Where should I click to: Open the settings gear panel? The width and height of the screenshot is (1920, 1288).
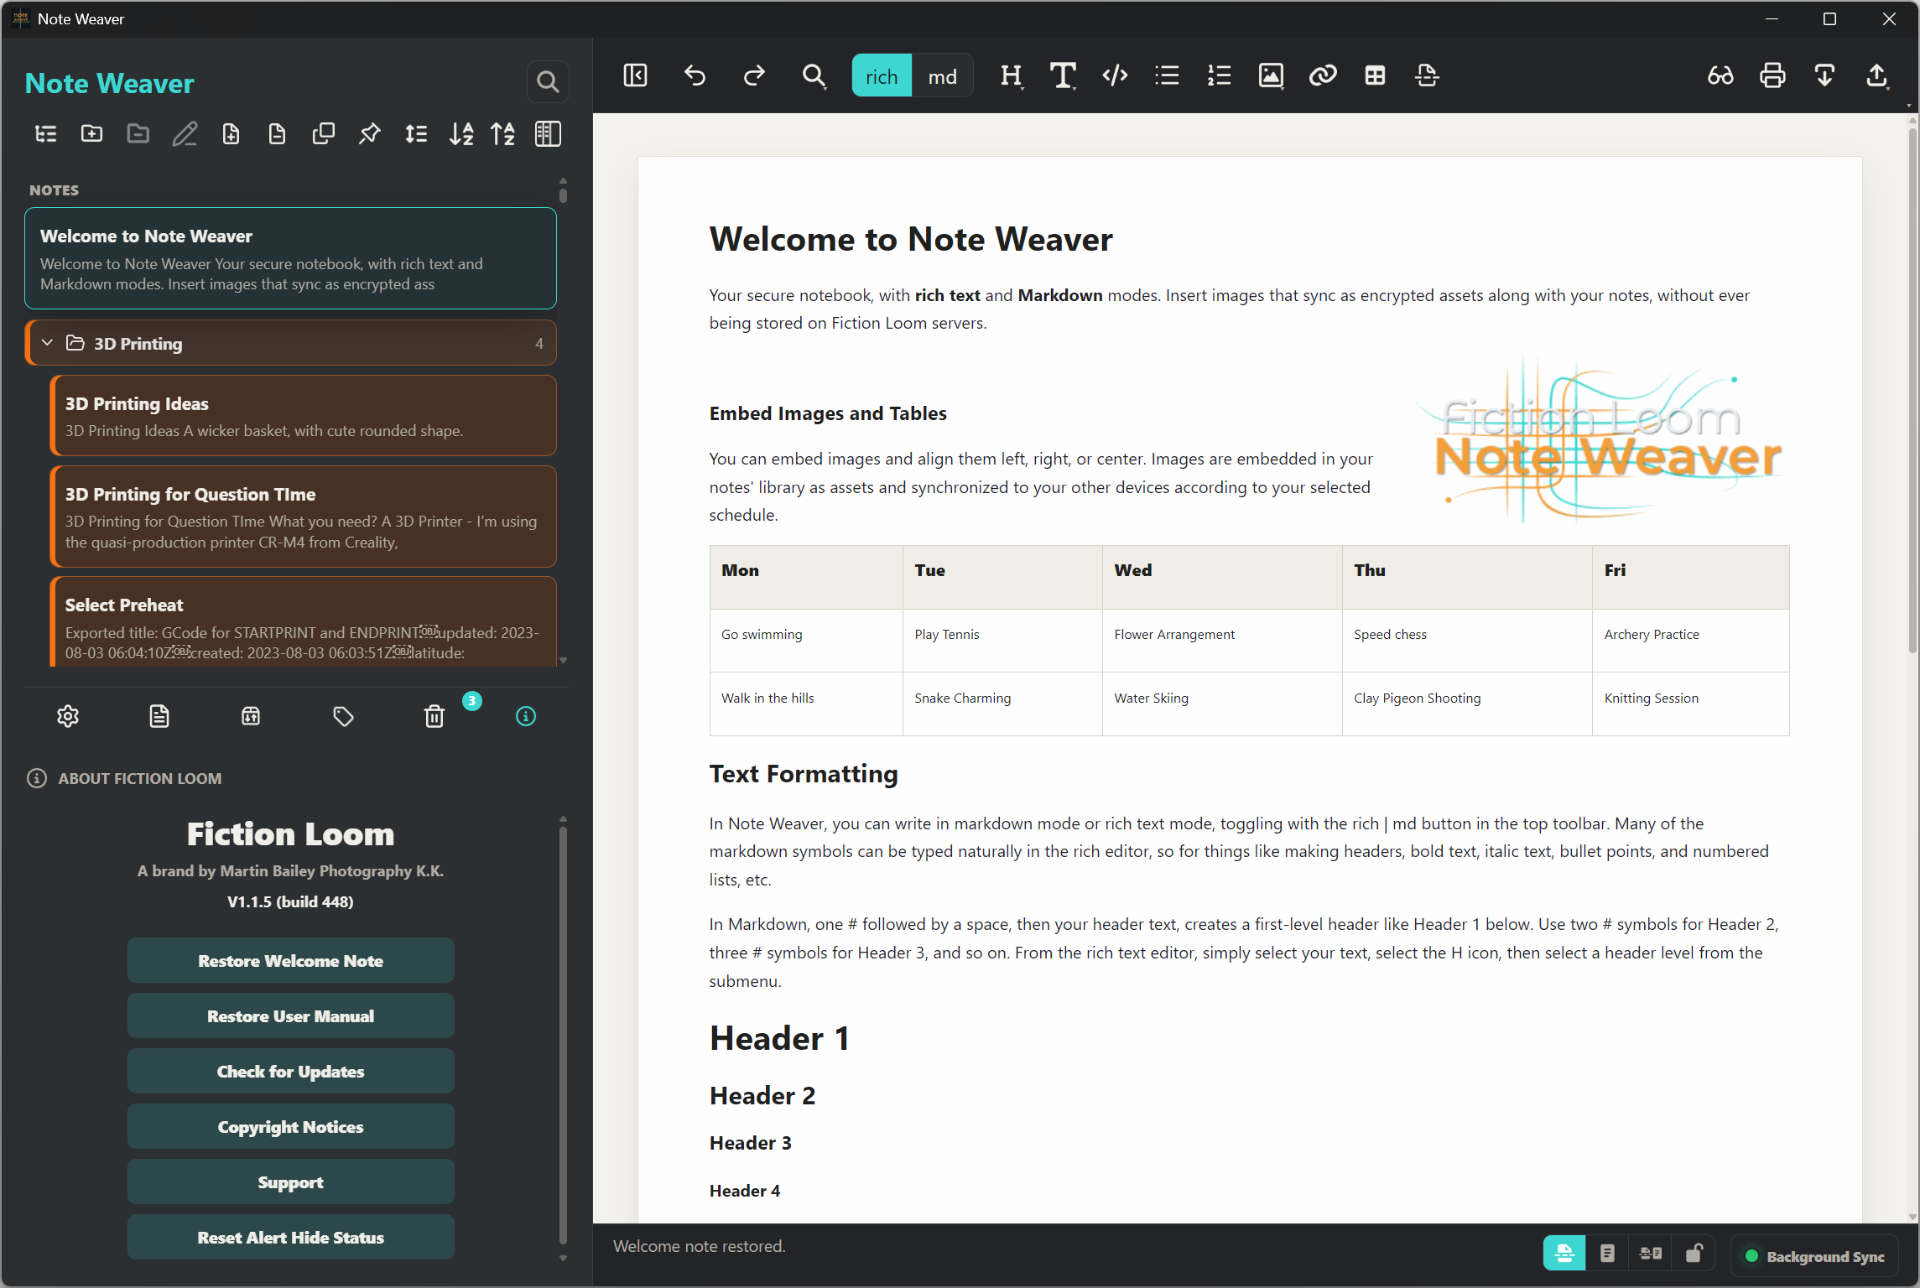68,716
